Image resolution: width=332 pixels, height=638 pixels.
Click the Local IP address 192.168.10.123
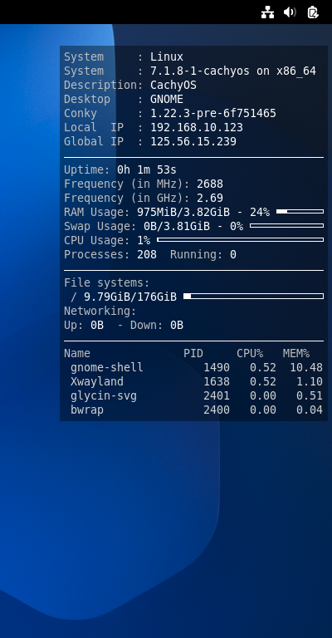[x=197, y=127]
